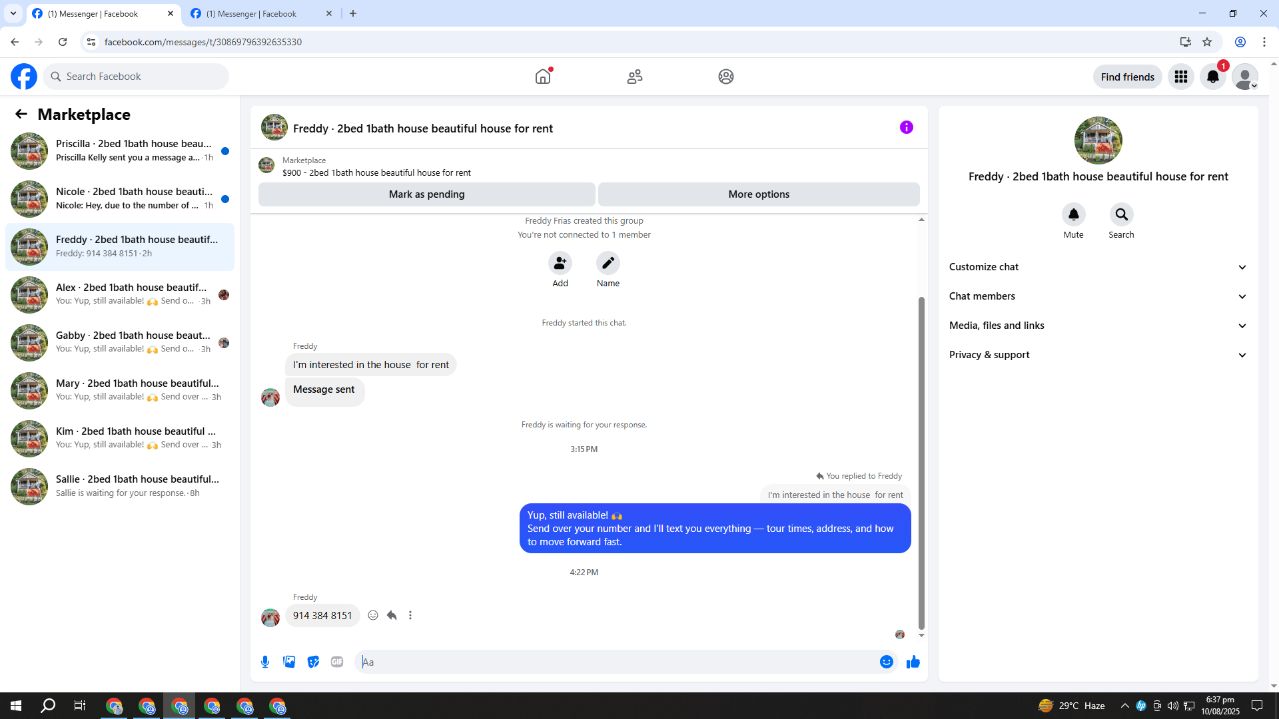
Task: Open the Facebook notifications bell
Action: [x=1212, y=77]
